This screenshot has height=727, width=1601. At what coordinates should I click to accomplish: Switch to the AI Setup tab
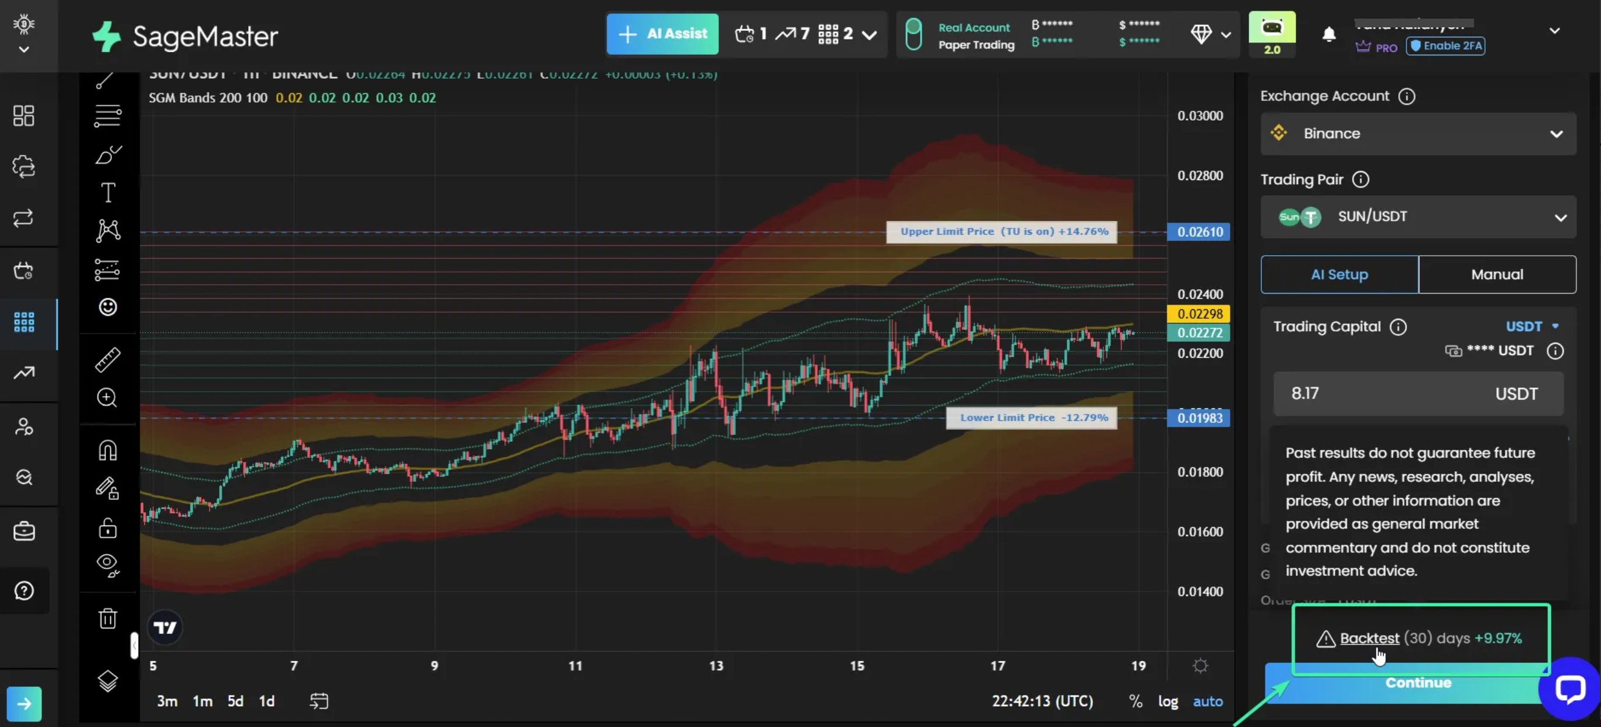(1339, 274)
